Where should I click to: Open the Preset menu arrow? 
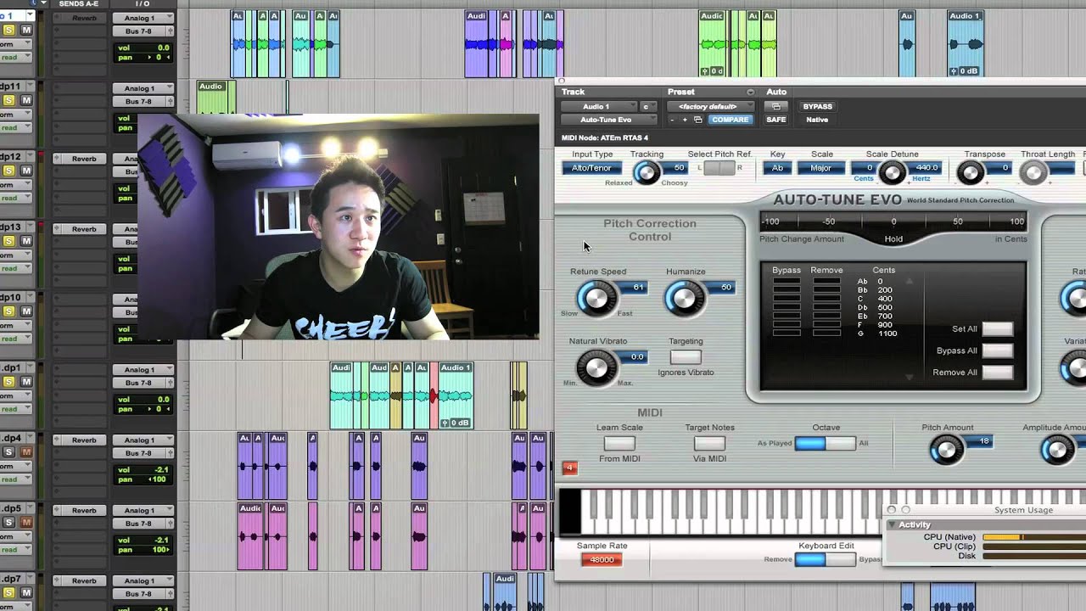[x=750, y=92]
